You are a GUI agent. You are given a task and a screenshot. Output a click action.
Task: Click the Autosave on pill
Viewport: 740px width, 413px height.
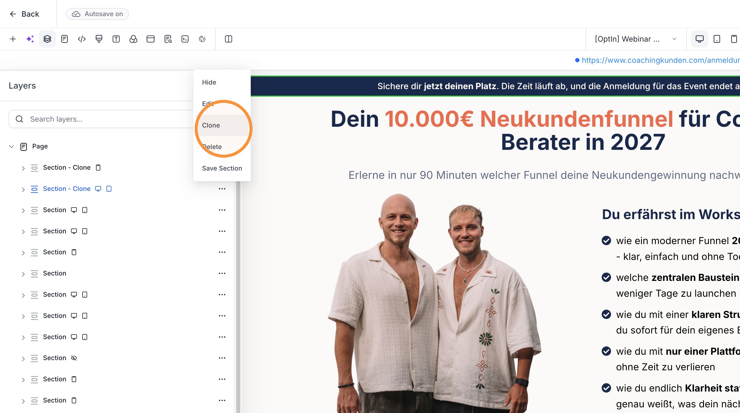[x=97, y=14]
